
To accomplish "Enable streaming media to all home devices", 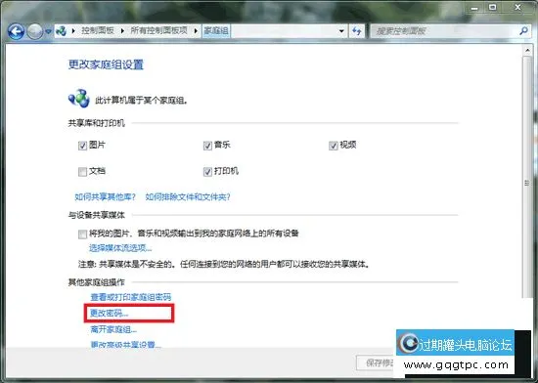I will pyautogui.click(x=82, y=234).
